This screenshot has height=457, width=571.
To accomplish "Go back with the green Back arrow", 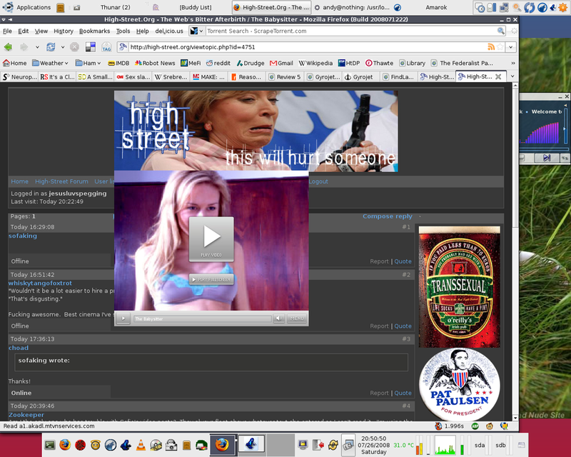I will pos(8,47).
